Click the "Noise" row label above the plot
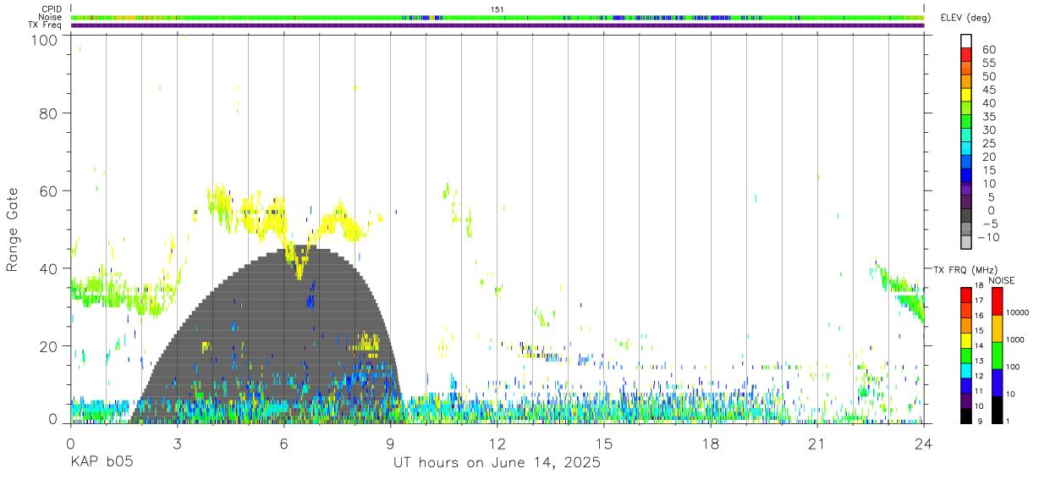Viewport: 1039px width, 480px height. tap(50, 17)
